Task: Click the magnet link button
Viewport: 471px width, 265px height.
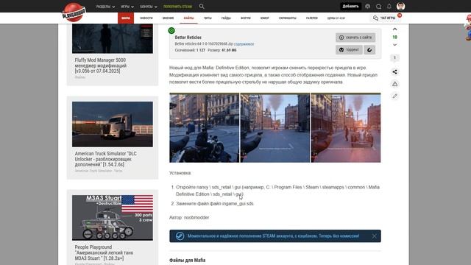Action: click(369, 50)
